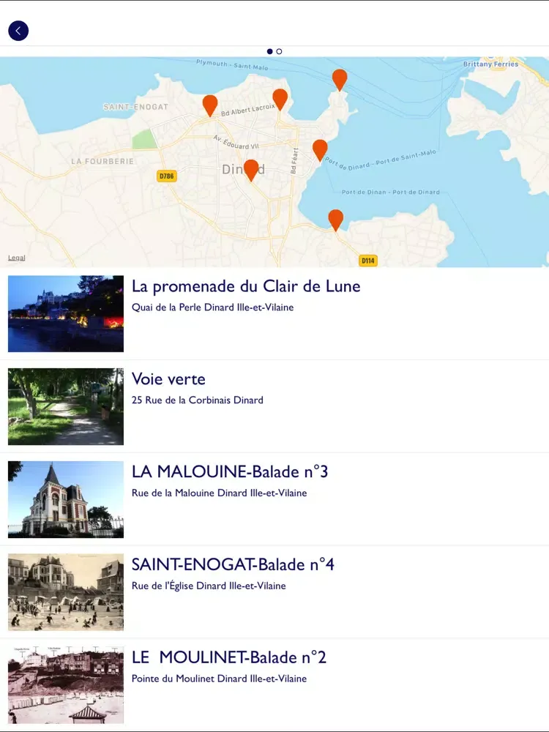Open SAINT-ENOGAT-Balade n°4
This screenshot has height=732, width=549.
pyautogui.click(x=274, y=592)
